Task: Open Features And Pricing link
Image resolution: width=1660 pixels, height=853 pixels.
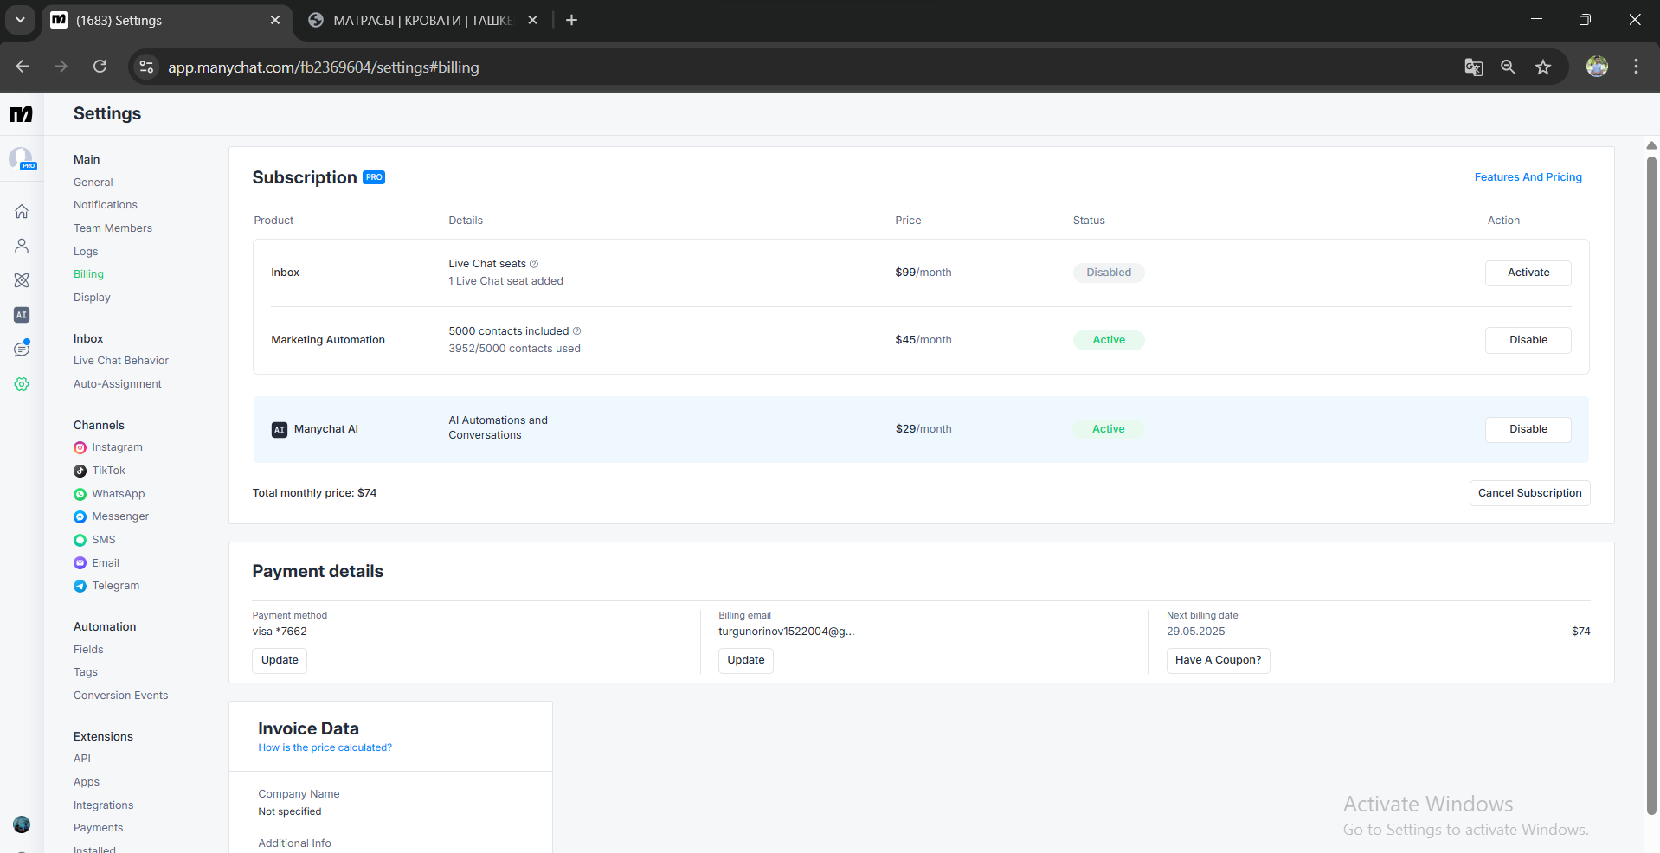Action: (x=1528, y=177)
